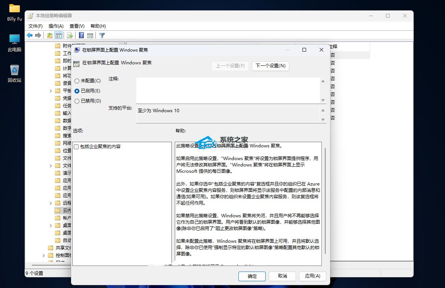This screenshot has width=445, height=288.
Task: Select the 已禁用(D) radio button
Action: pyautogui.click(x=77, y=101)
